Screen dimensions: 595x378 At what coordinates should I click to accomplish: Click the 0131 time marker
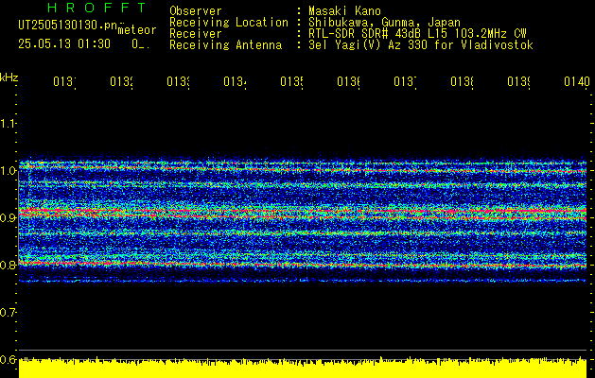(64, 82)
